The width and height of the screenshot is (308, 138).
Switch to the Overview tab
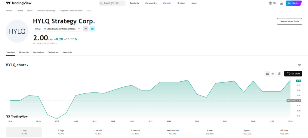point(10,52)
